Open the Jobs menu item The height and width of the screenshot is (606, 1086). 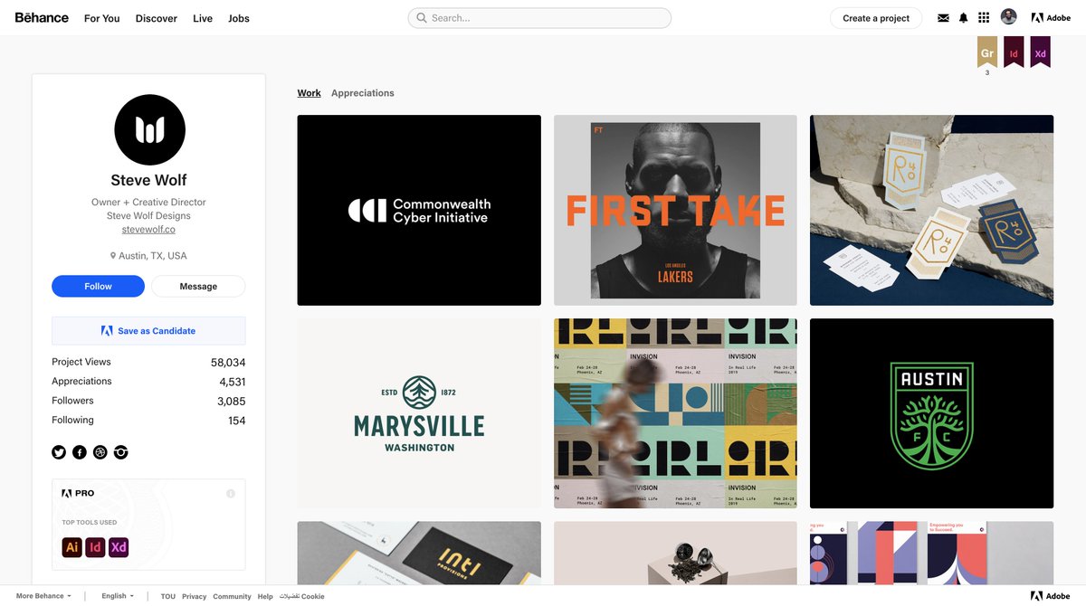239,18
